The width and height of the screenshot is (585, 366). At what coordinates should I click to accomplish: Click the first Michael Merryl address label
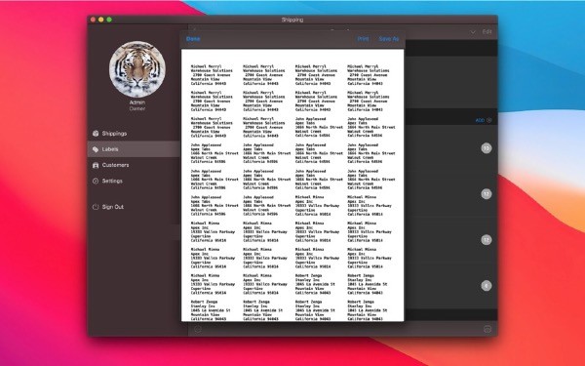pos(212,75)
